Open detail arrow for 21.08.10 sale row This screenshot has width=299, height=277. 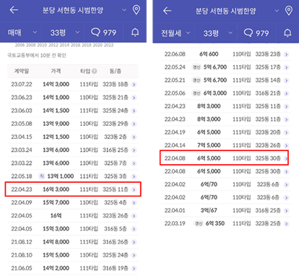tap(134, 255)
